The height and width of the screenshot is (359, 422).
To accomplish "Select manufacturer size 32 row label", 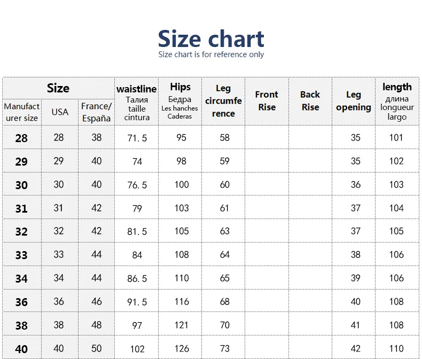I will [21, 232].
